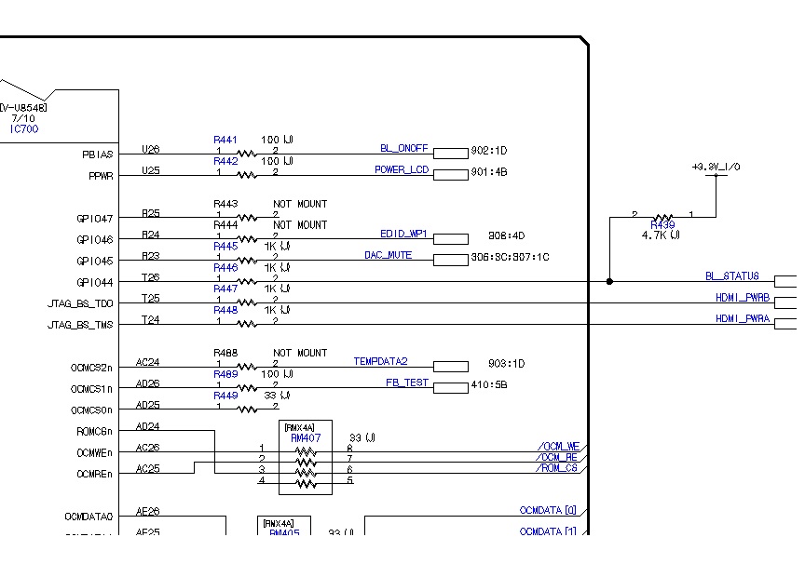Click the 902:1D cross-reference
The image size is (805, 564).
[x=489, y=151]
